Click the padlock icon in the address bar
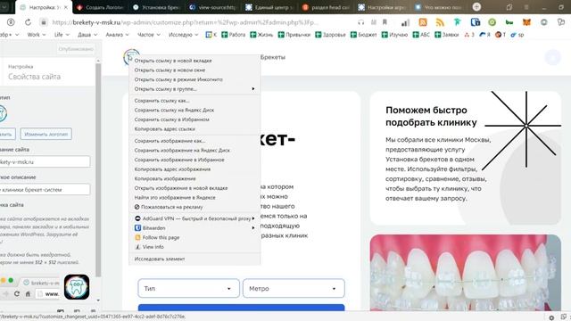Screen dimensions: 571x321 click(x=44, y=22)
